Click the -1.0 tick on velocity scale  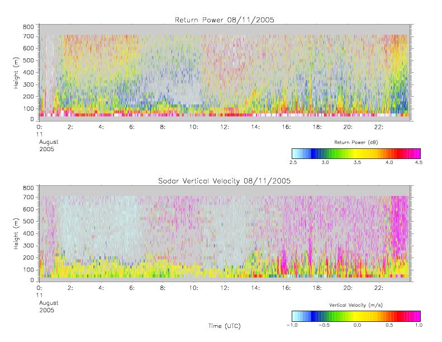(x=292, y=325)
